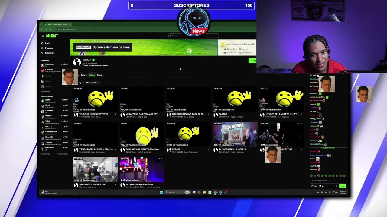Open the IM BACK video thumbnail

click(x=188, y=134)
